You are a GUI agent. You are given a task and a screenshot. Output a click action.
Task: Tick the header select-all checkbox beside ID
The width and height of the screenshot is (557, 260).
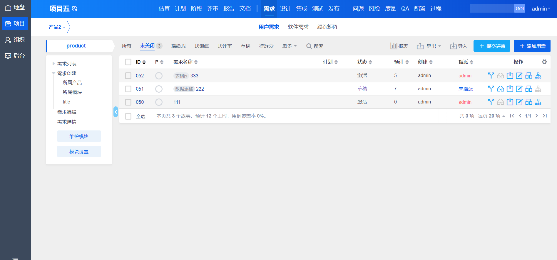(x=128, y=62)
